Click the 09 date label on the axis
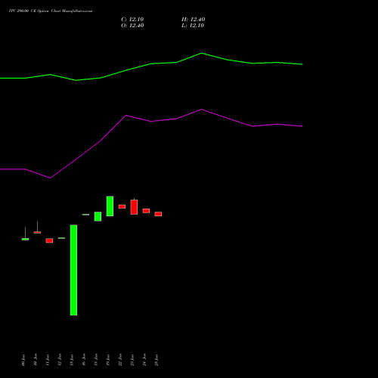 coord(23,360)
